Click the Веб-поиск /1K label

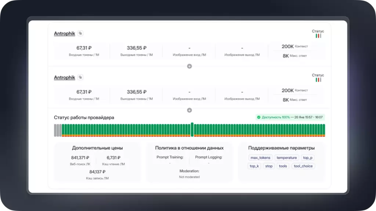click(80, 164)
